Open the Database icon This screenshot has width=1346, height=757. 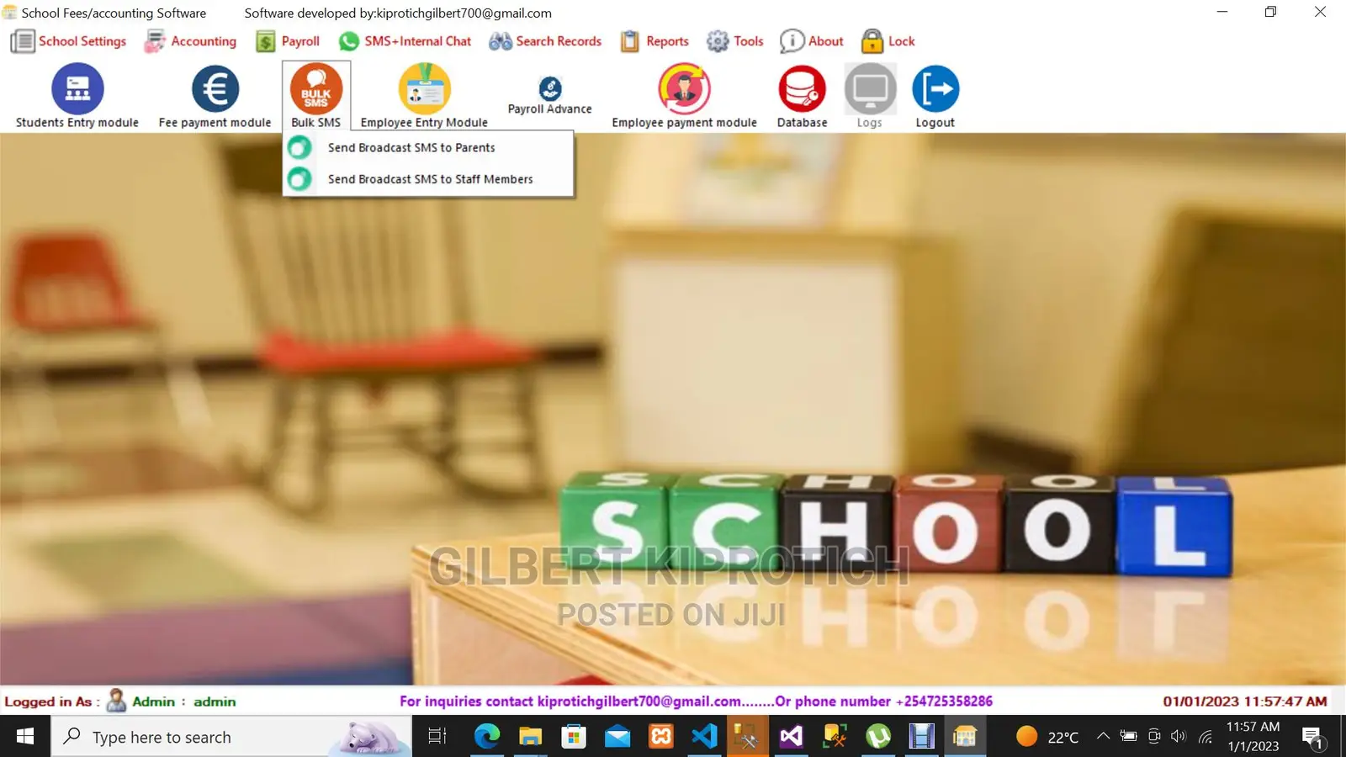802,88
